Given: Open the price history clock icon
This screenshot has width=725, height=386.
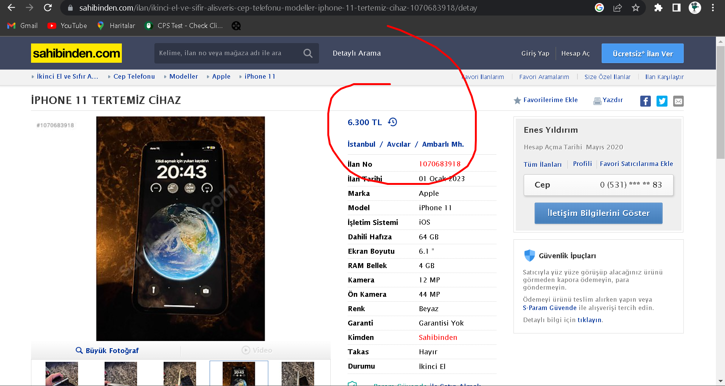Looking at the screenshot, I should tap(393, 122).
